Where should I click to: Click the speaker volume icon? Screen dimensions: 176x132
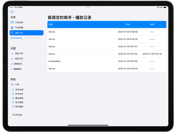pos(11,38)
